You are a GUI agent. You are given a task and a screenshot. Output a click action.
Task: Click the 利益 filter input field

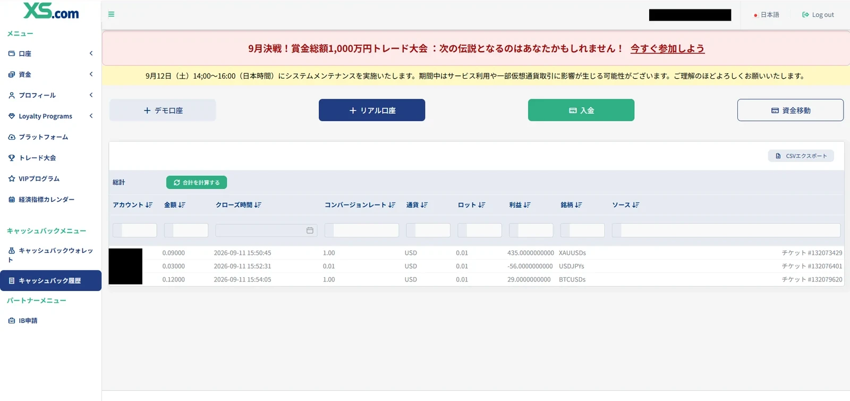[x=531, y=230]
